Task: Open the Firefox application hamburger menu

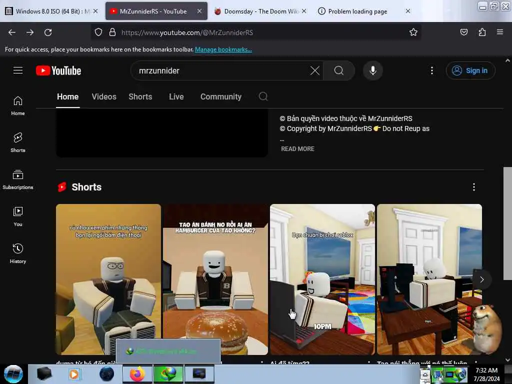Action: point(500,32)
